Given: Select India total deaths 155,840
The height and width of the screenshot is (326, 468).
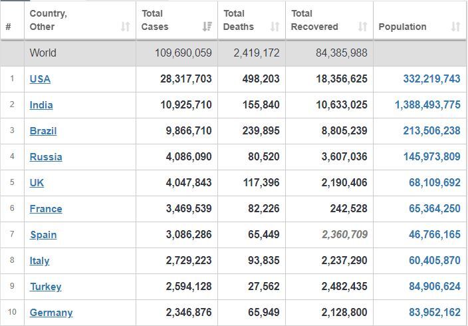Looking at the screenshot, I should pyautogui.click(x=261, y=105).
